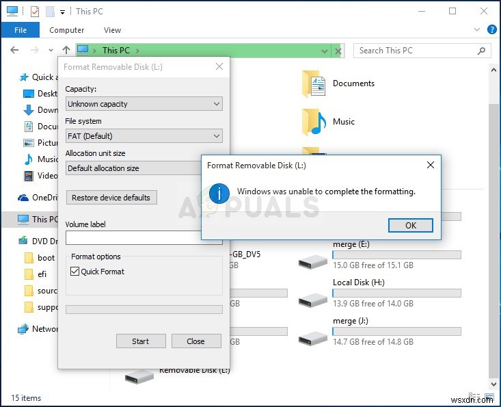This screenshot has width=501, height=407.
Task: Expand the ribbon with the chevron
Action: 477,29
